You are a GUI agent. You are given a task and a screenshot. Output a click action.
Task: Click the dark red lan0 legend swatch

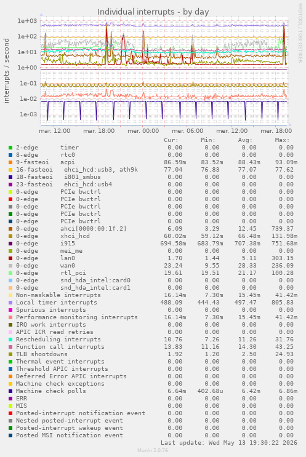[10, 258]
